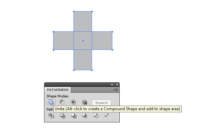
Task: Select top-left anchor of the vertical rectangle
Action: click(74, 12)
